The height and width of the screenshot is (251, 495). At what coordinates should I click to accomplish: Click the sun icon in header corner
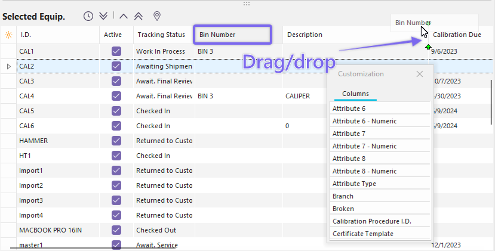pyautogui.click(x=8, y=35)
